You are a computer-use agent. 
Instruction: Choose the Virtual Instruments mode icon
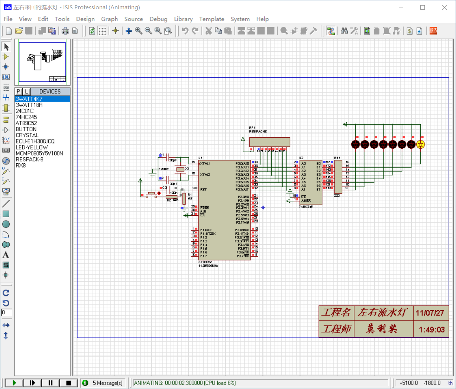[x=6, y=192]
